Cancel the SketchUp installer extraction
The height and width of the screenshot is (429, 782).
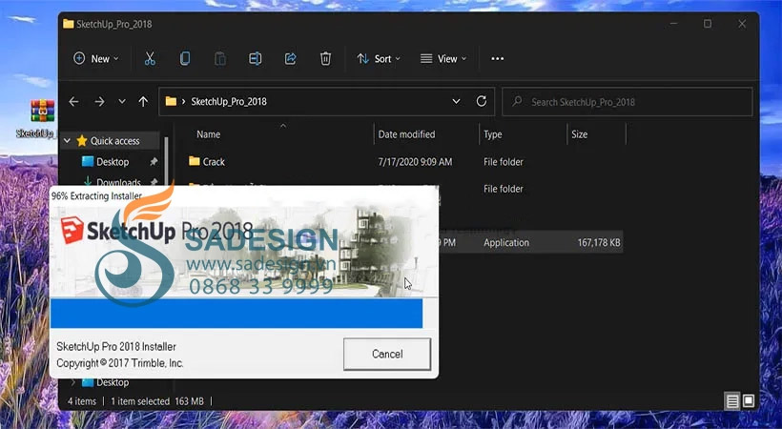pyautogui.click(x=387, y=354)
